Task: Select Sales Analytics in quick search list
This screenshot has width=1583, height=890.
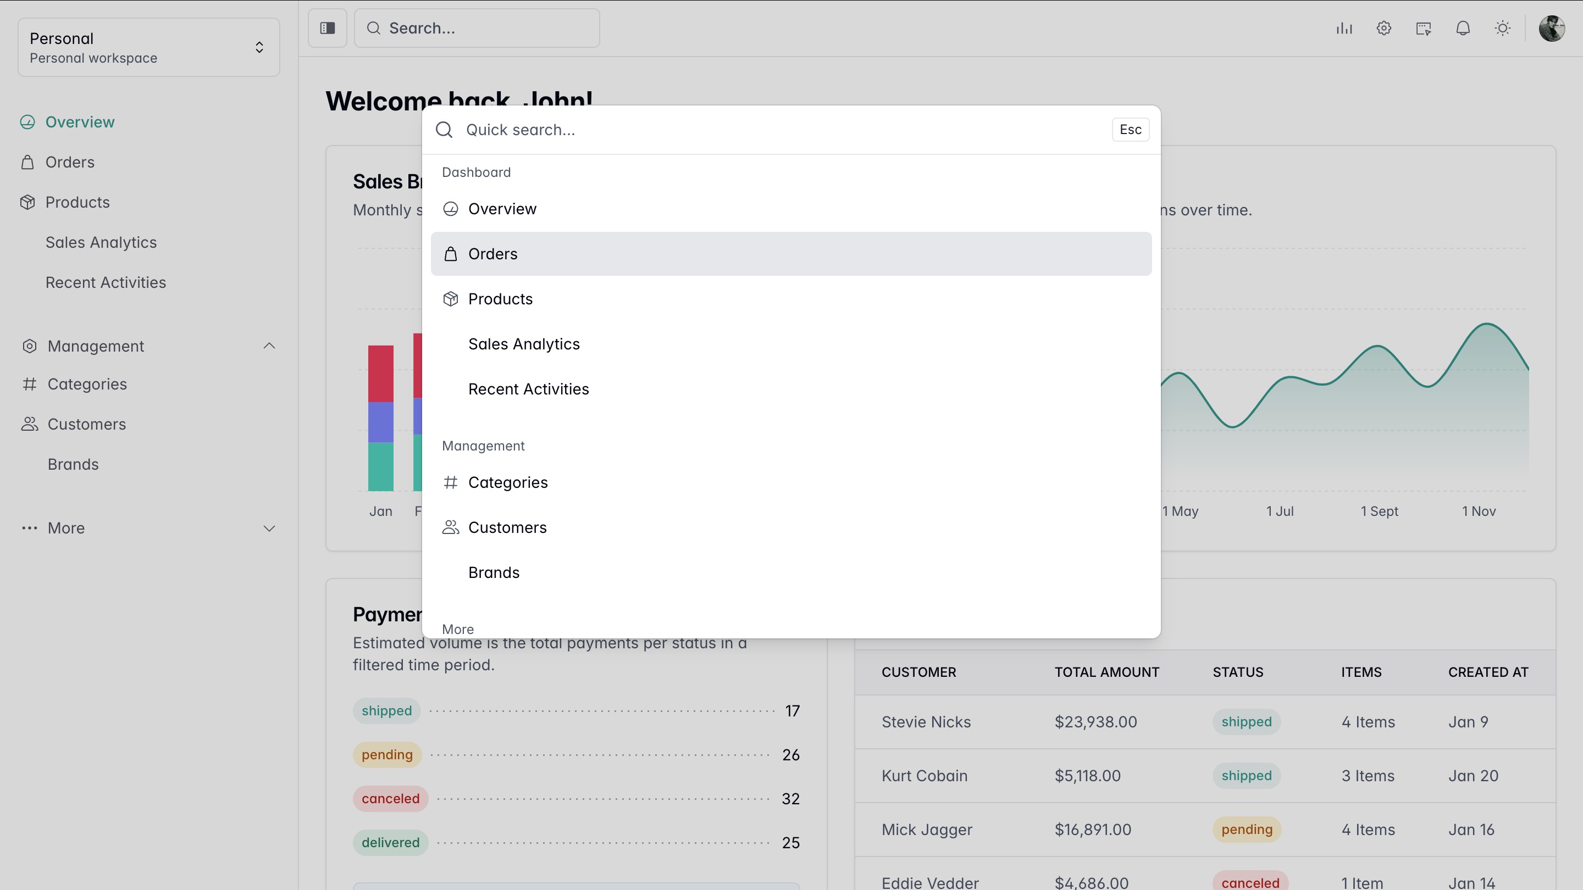Action: (x=524, y=344)
